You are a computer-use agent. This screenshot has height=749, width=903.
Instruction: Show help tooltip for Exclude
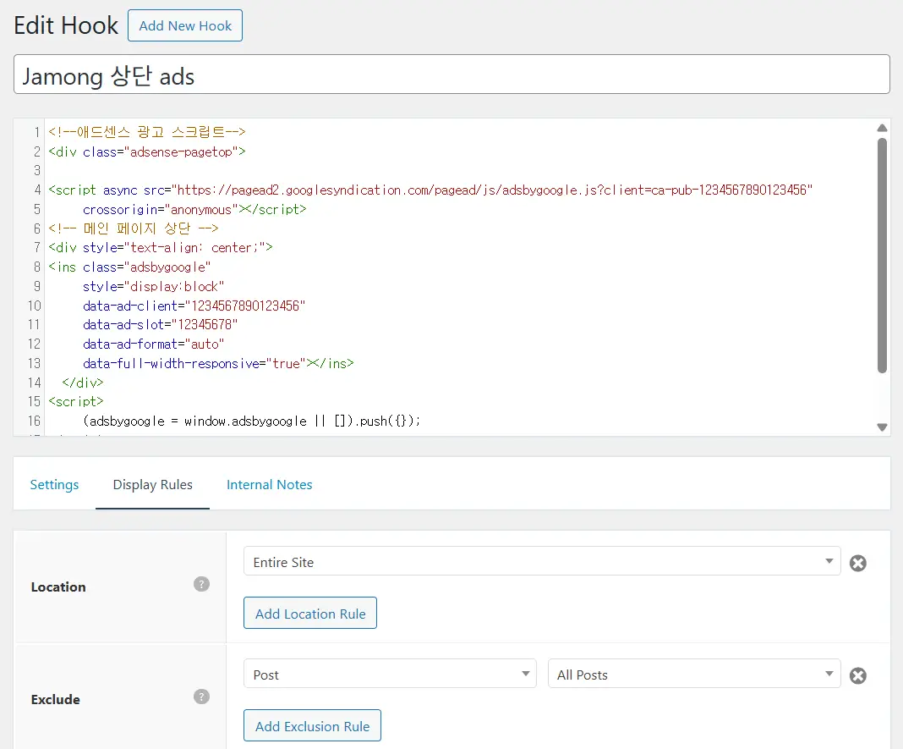pyautogui.click(x=201, y=697)
